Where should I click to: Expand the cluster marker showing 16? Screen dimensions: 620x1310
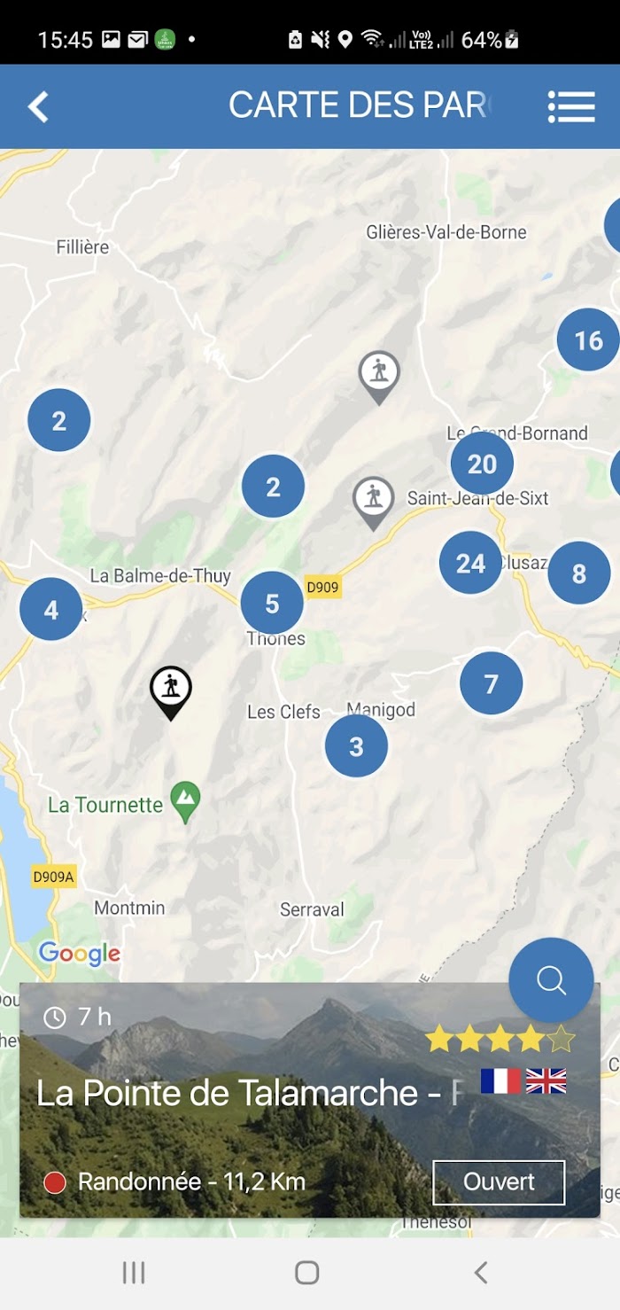[x=588, y=340]
